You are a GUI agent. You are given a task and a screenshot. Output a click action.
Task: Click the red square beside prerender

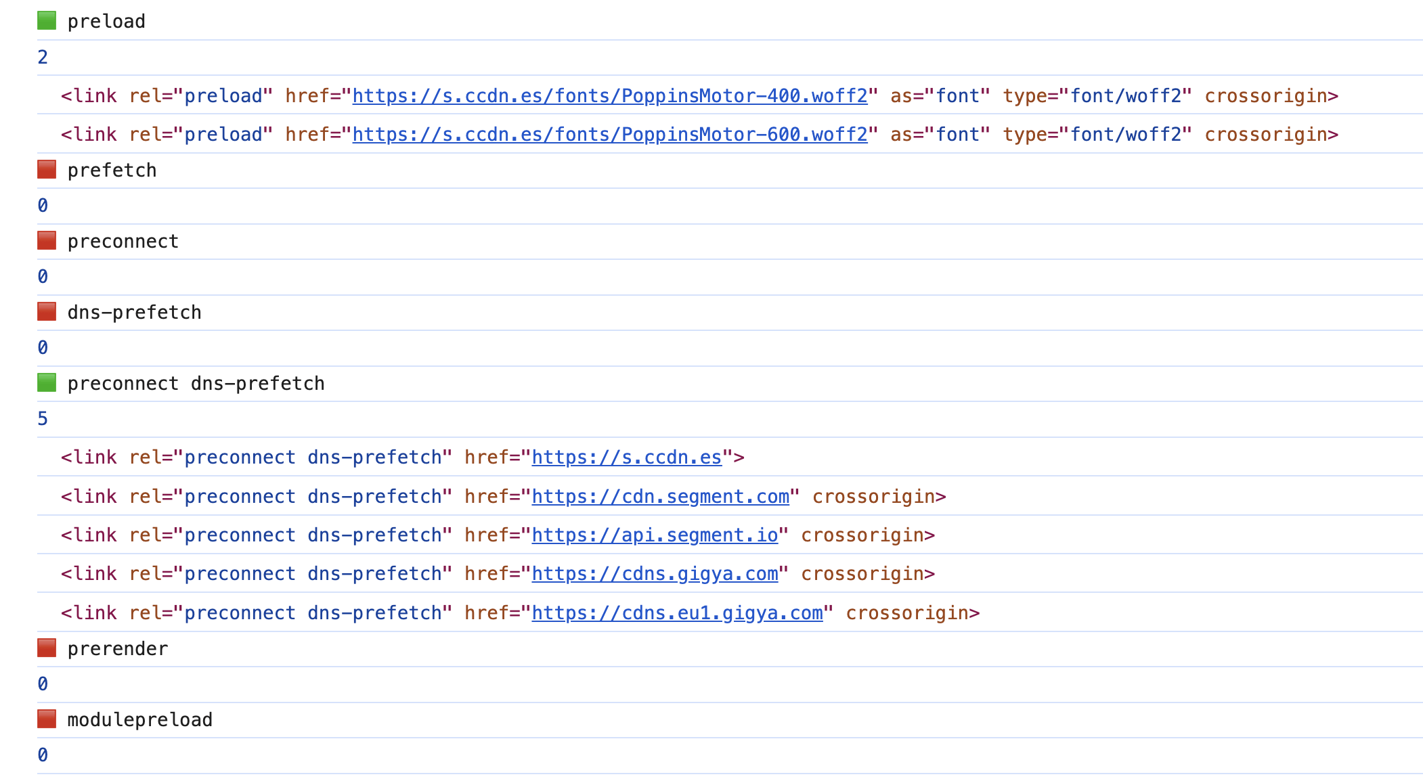(x=47, y=648)
